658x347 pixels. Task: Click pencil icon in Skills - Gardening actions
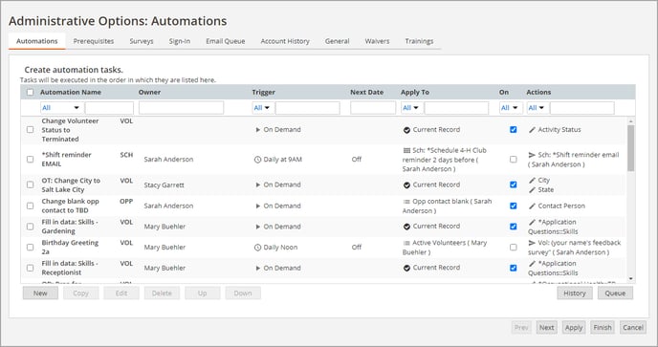click(x=532, y=222)
